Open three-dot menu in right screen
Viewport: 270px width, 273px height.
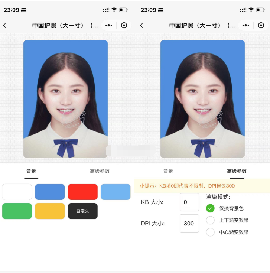pos(246,25)
